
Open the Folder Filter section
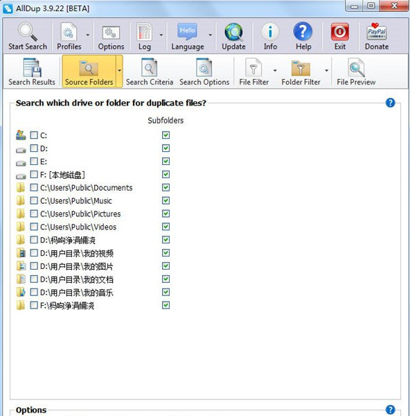tap(301, 71)
